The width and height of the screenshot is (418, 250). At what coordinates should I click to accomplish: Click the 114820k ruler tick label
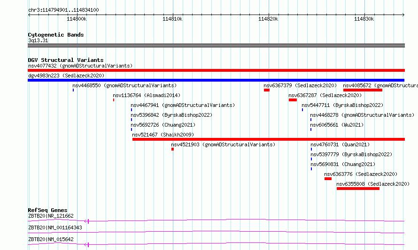tap(268, 19)
